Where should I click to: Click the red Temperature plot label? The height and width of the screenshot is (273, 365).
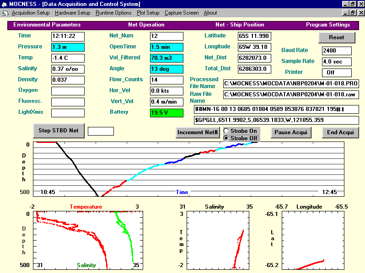click(86, 207)
